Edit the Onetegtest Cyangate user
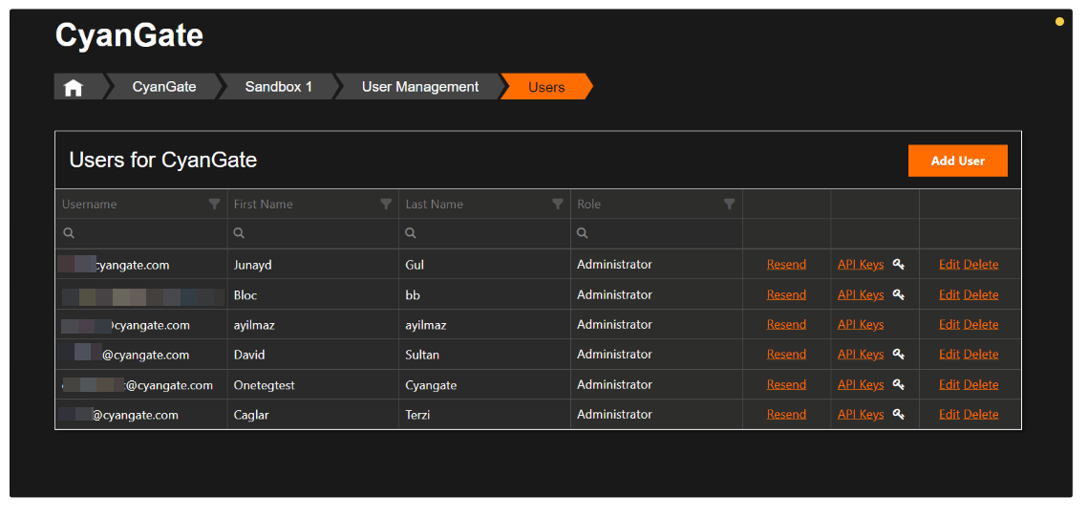Image resolution: width=1088 pixels, height=519 pixels. pos(949,385)
